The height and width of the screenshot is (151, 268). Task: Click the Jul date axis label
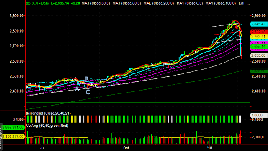click(x=42, y=148)
